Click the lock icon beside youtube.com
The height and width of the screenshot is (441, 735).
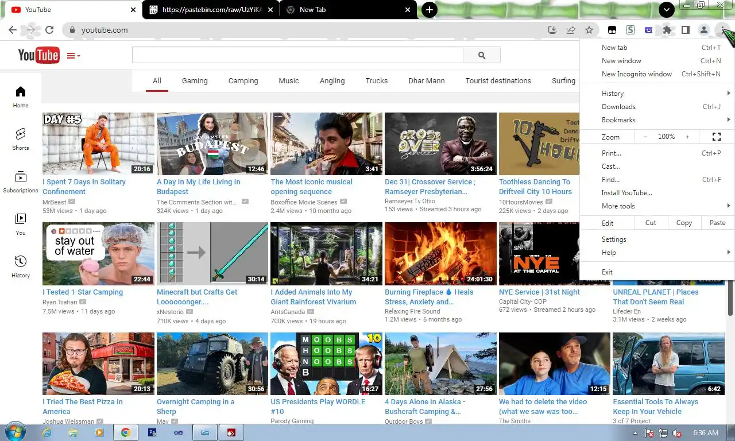(72, 30)
